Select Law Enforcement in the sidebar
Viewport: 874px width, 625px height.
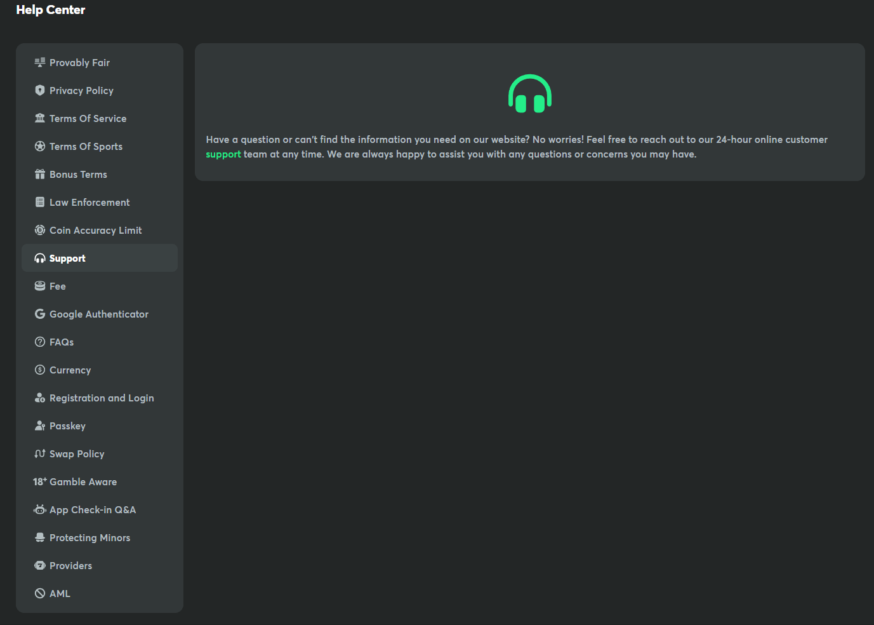coord(89,203)
